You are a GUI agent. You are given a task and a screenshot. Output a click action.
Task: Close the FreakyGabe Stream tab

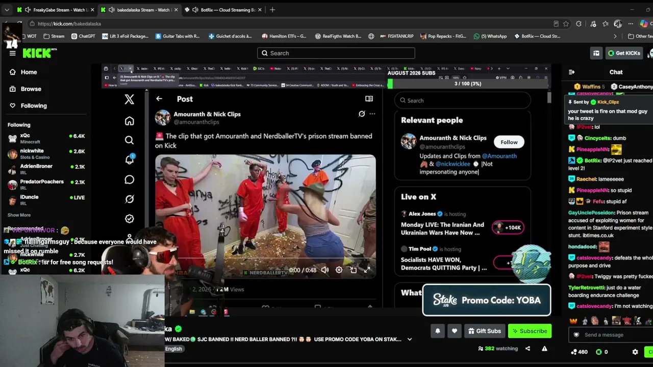92,10
